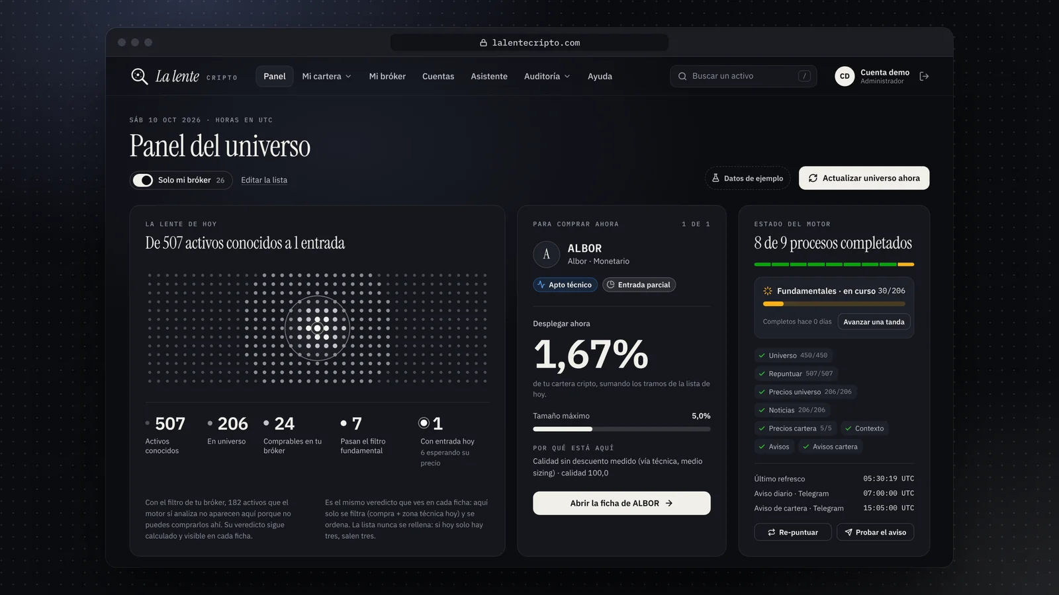
Task: Click the 507 Activos conocidos stat
Action: click(x=165, y=434)
